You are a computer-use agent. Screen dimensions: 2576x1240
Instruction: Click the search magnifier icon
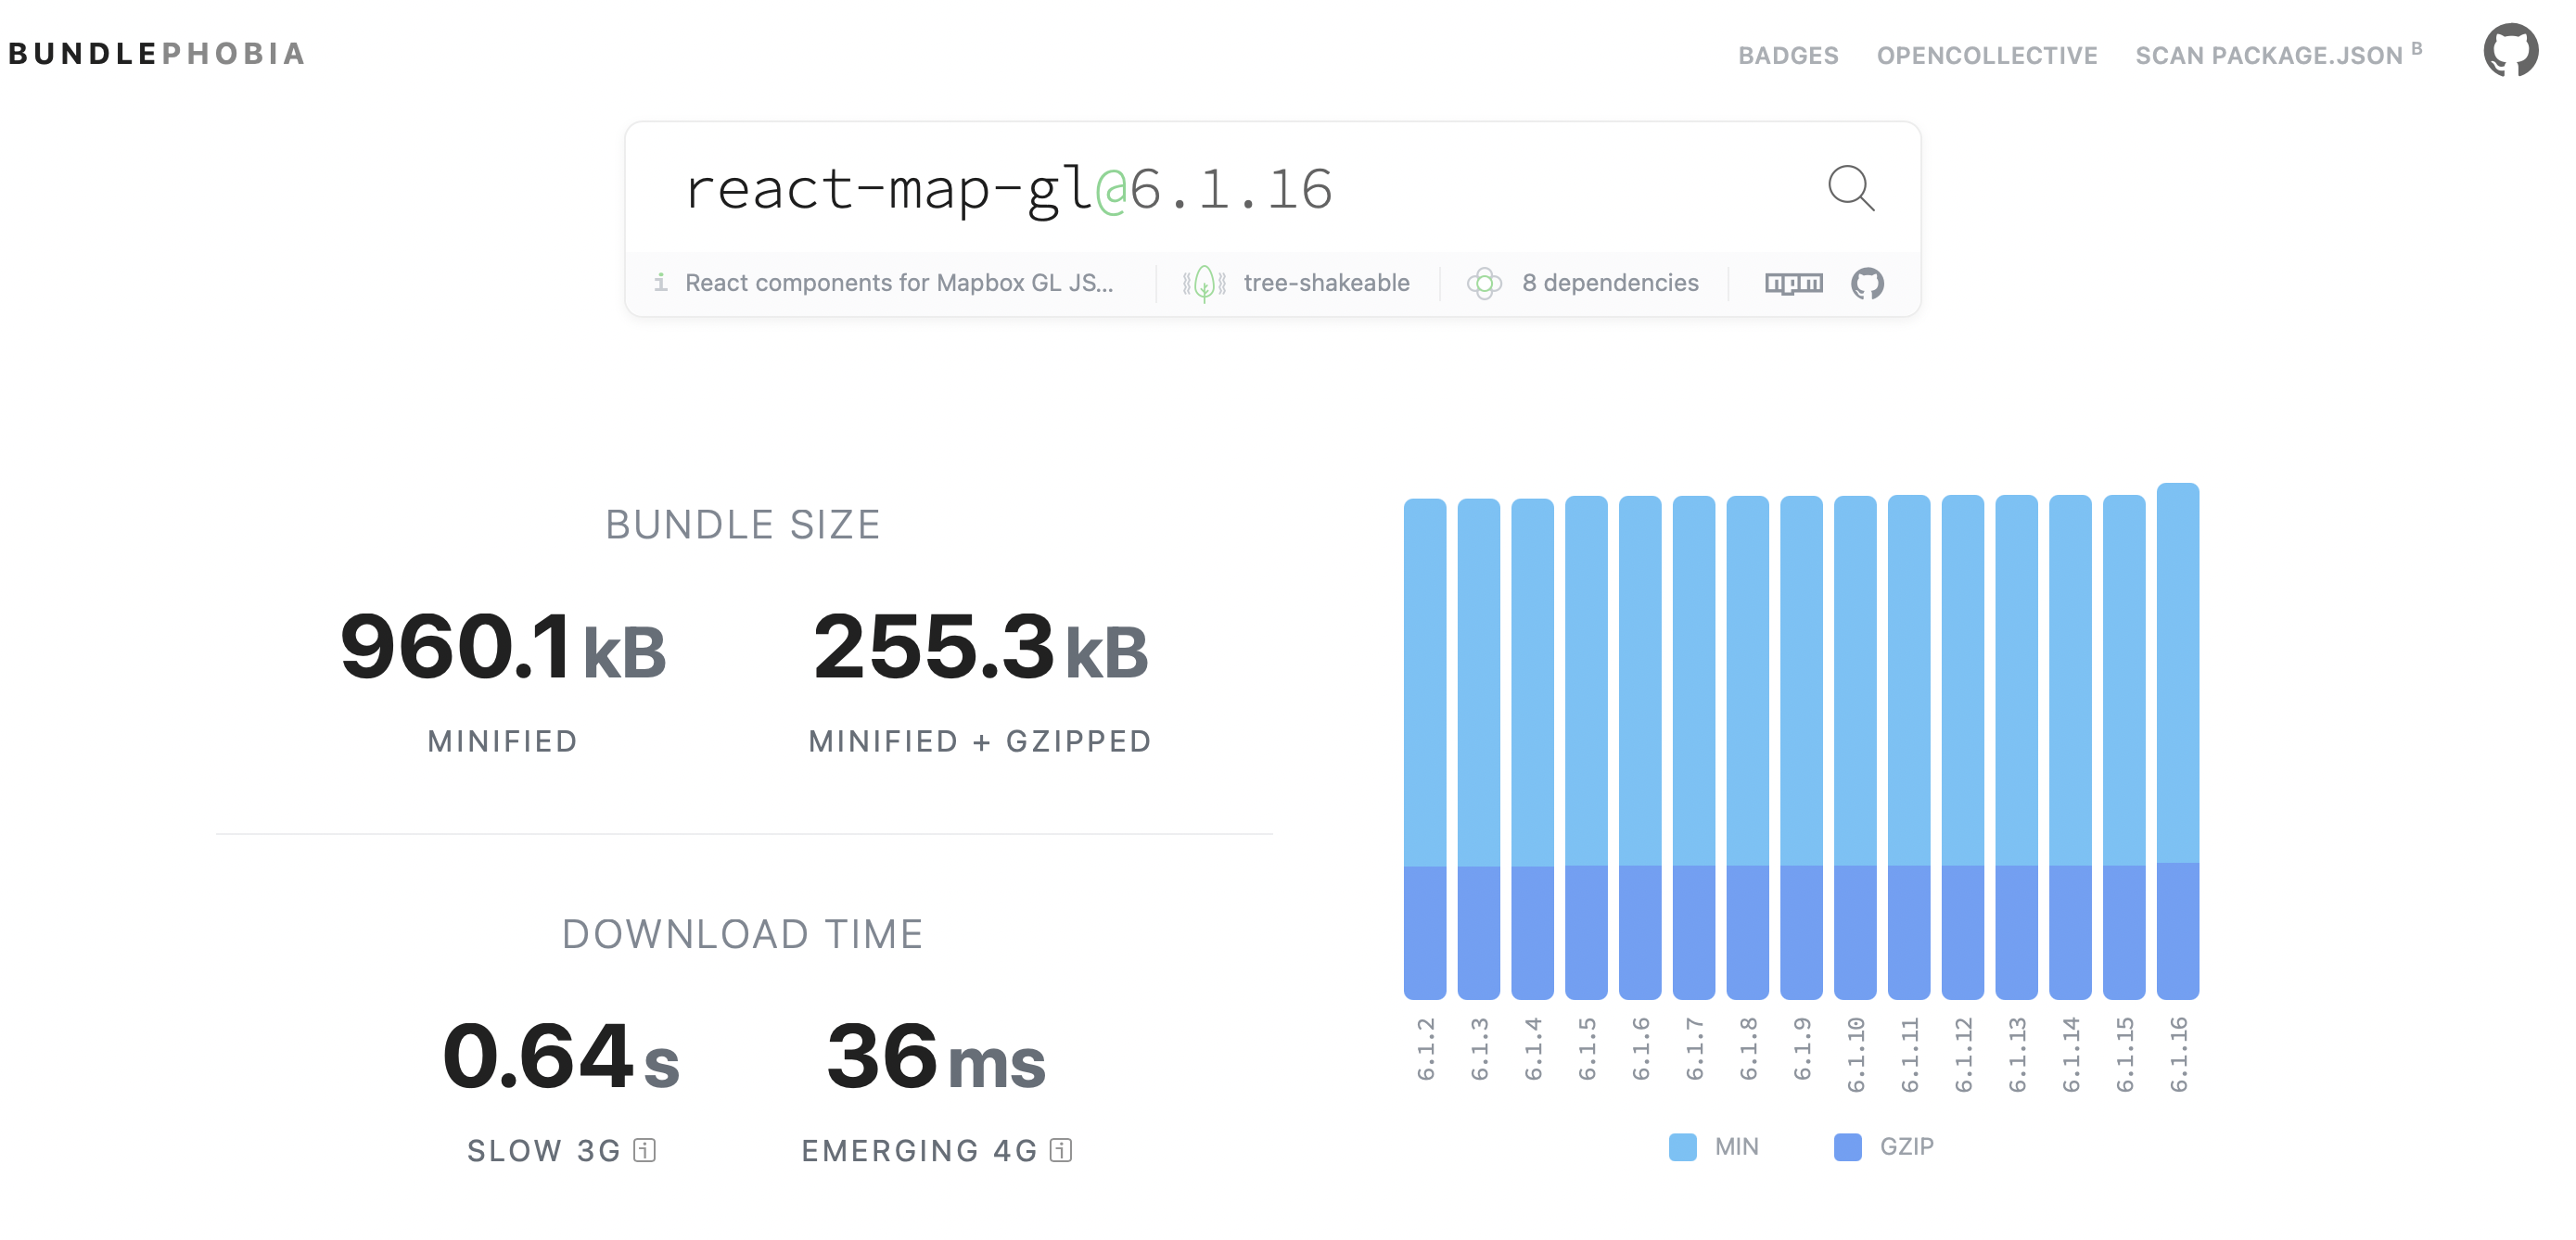point(1850,188)
